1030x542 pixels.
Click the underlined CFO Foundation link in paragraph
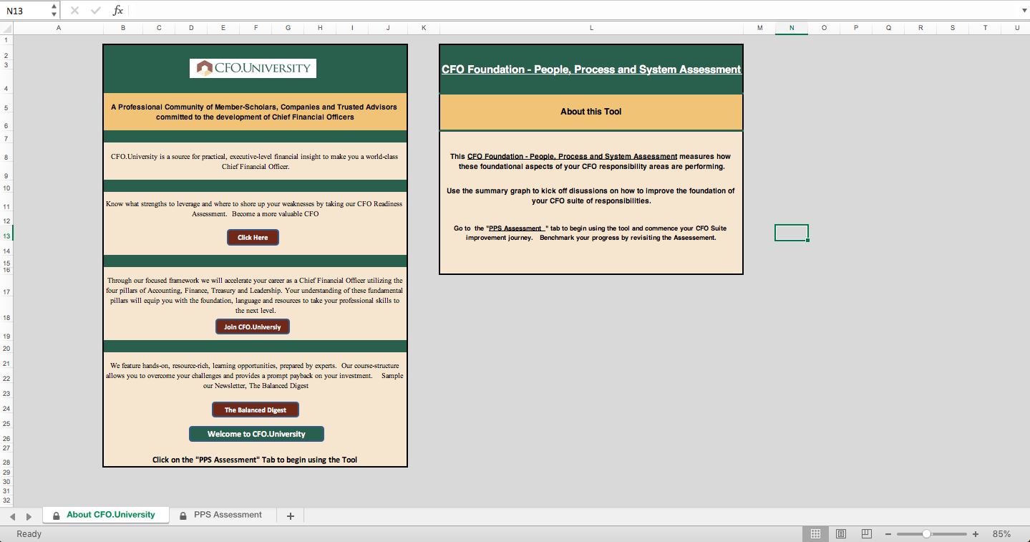572,156
